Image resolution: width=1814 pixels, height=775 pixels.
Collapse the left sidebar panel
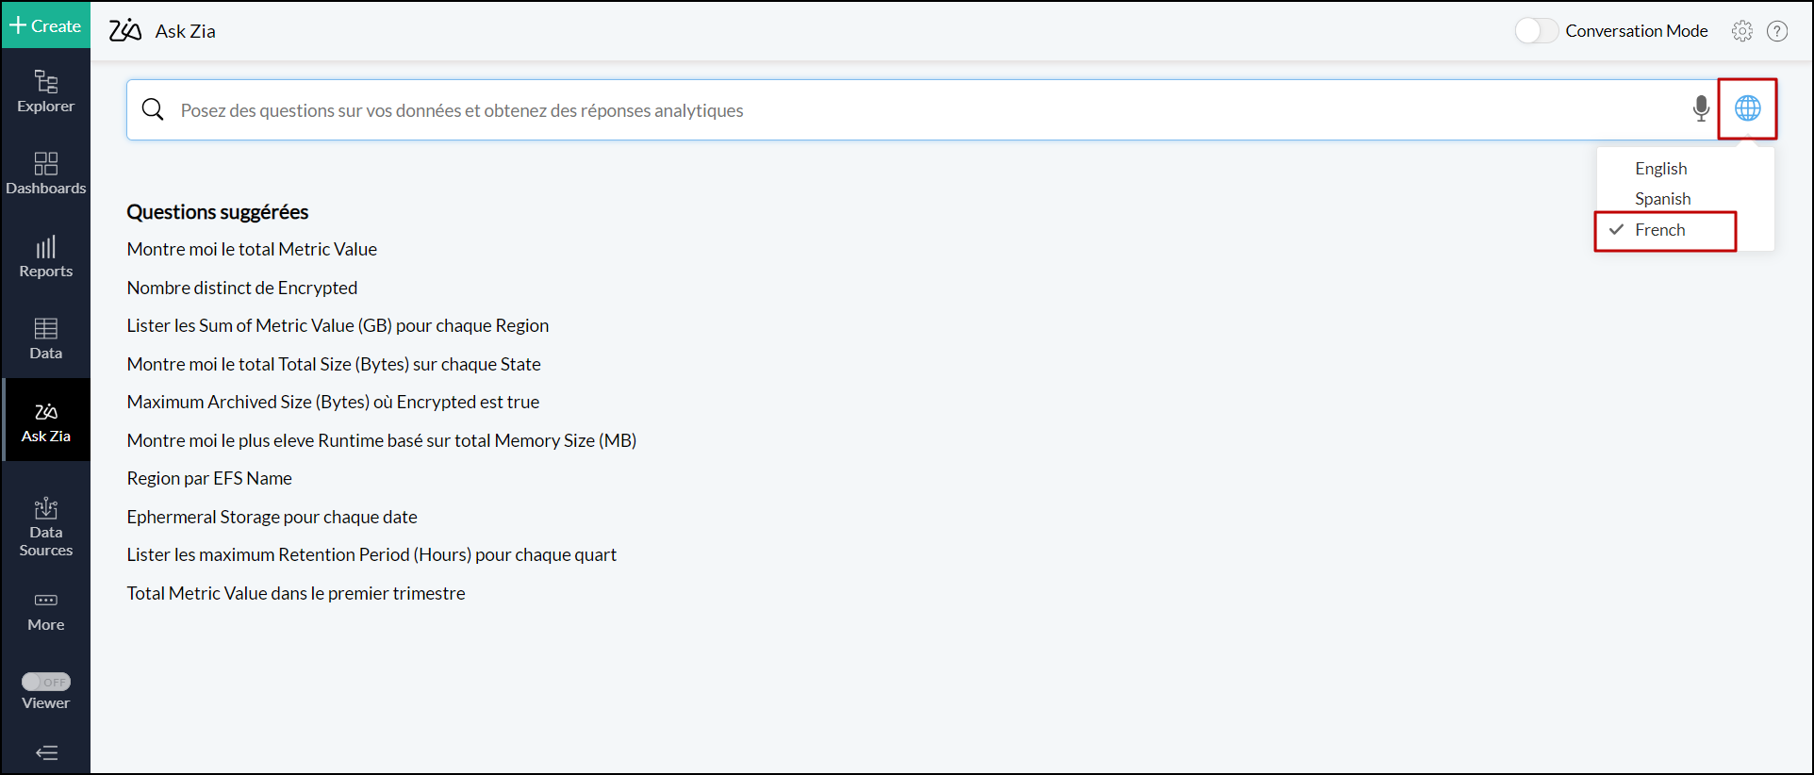46,752
